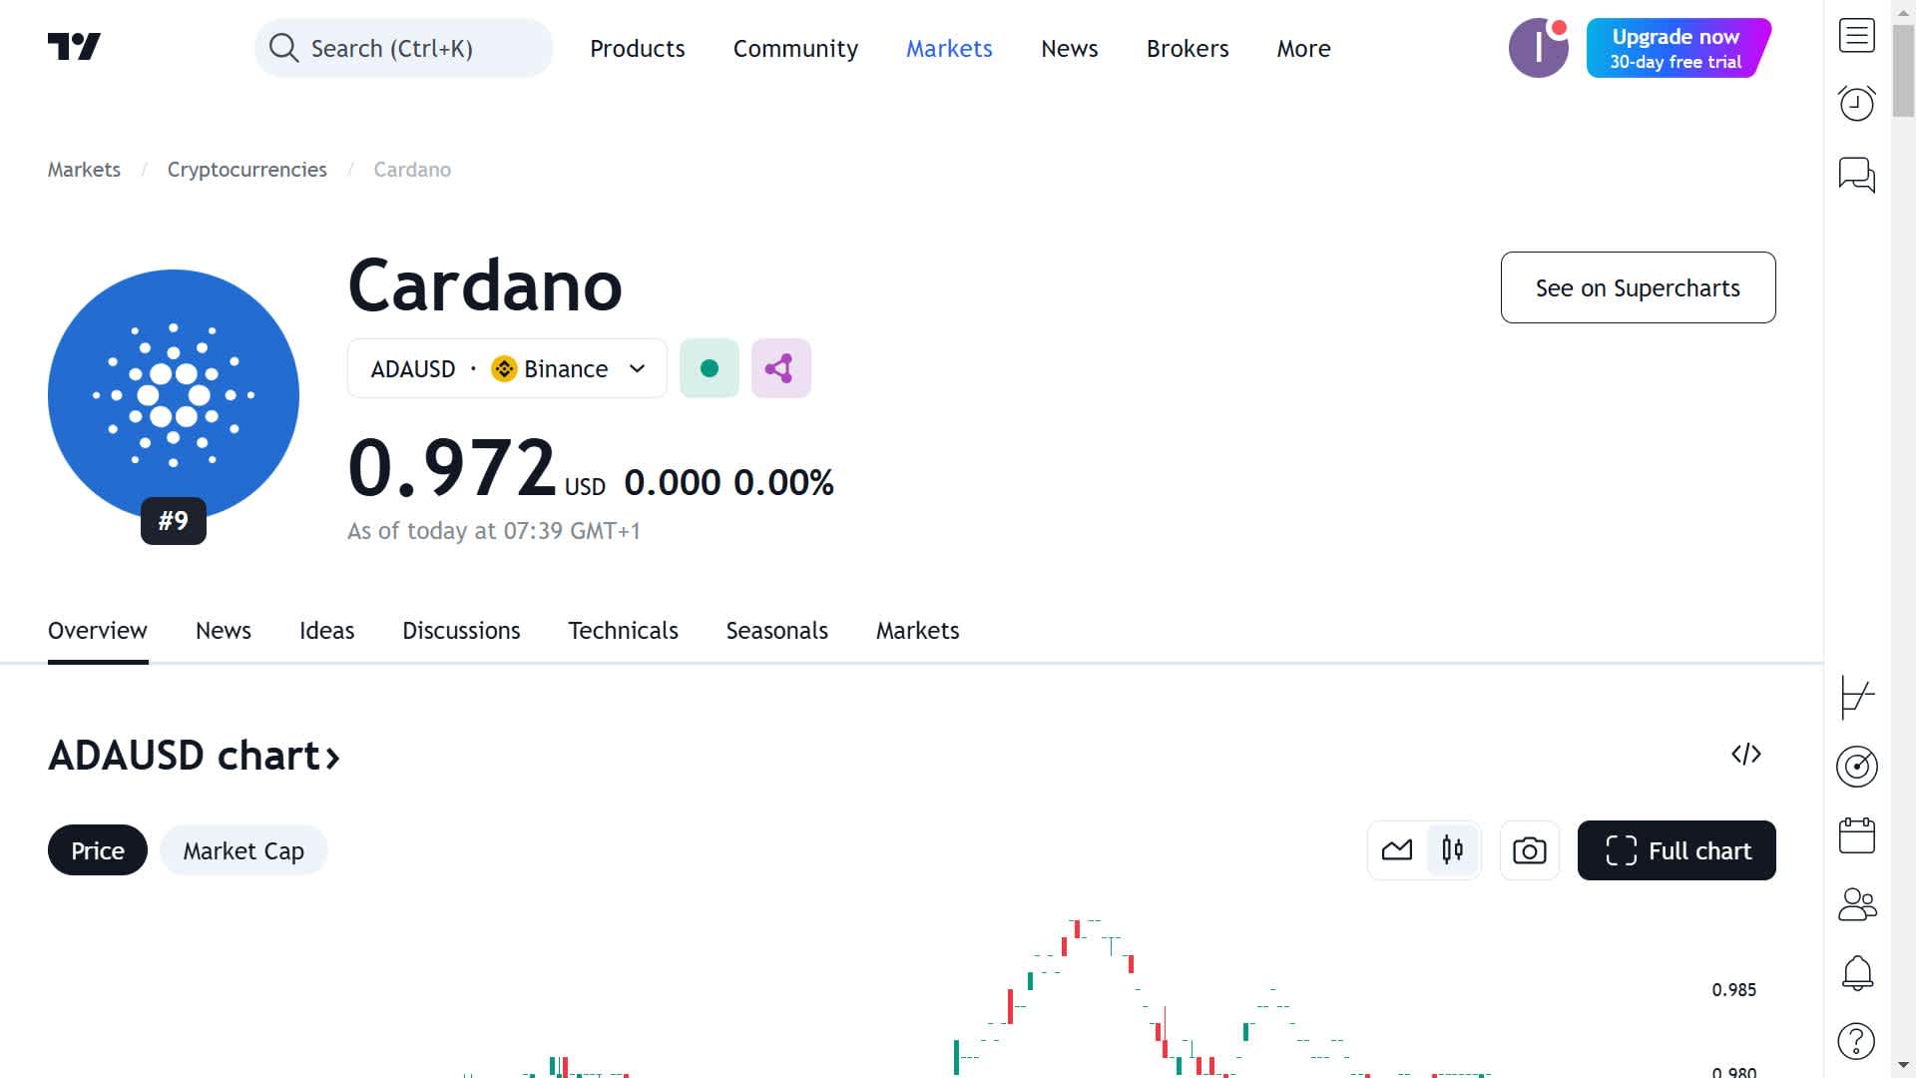
Task: Click the #9 rank badge
Action: [174, 521]
